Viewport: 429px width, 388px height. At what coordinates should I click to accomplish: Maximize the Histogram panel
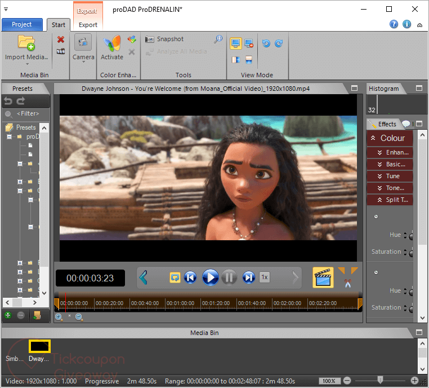(x=419, y=88)
